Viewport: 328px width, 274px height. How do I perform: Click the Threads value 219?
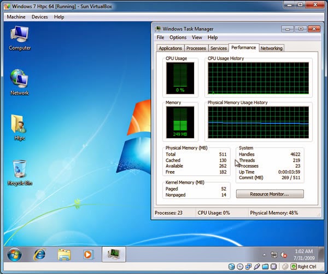pyautogui.click(x=296, y=160)
